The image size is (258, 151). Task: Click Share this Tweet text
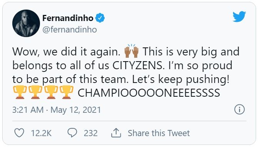point(159,133)
